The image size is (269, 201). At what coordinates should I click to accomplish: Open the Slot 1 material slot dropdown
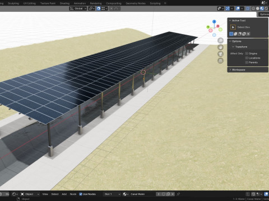112,194
